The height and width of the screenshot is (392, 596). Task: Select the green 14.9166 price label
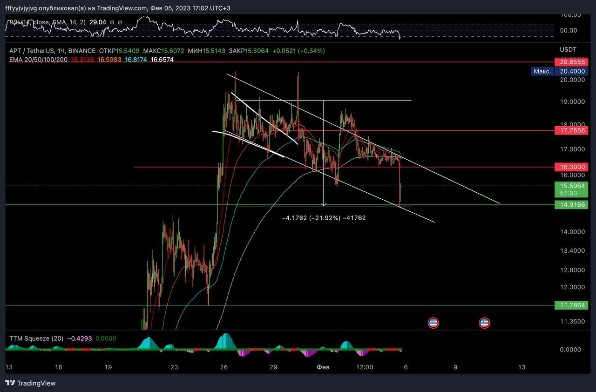tap(572, 204)
